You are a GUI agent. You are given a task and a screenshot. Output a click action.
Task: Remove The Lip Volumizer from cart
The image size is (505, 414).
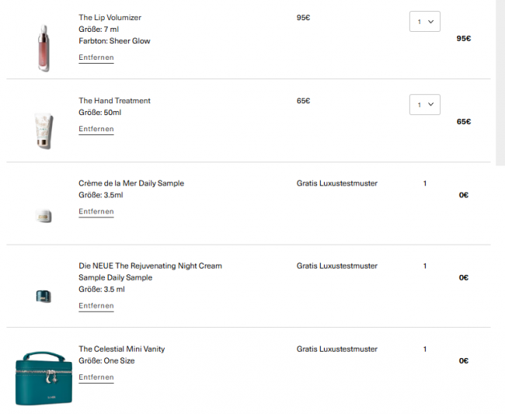(x=96, y=57)
